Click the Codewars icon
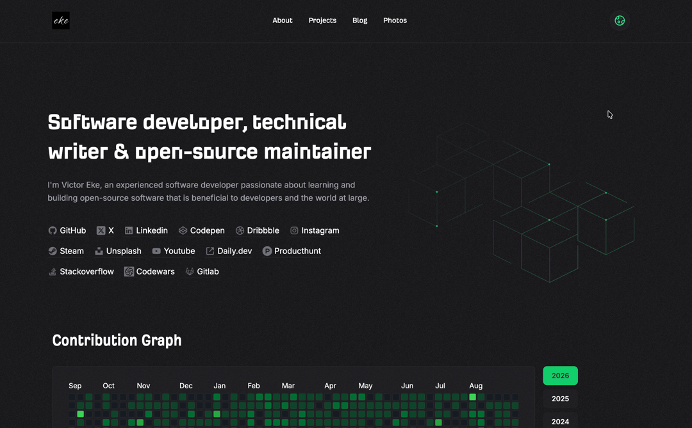Screen dimensions: 692x428 (x=129, y=271)
